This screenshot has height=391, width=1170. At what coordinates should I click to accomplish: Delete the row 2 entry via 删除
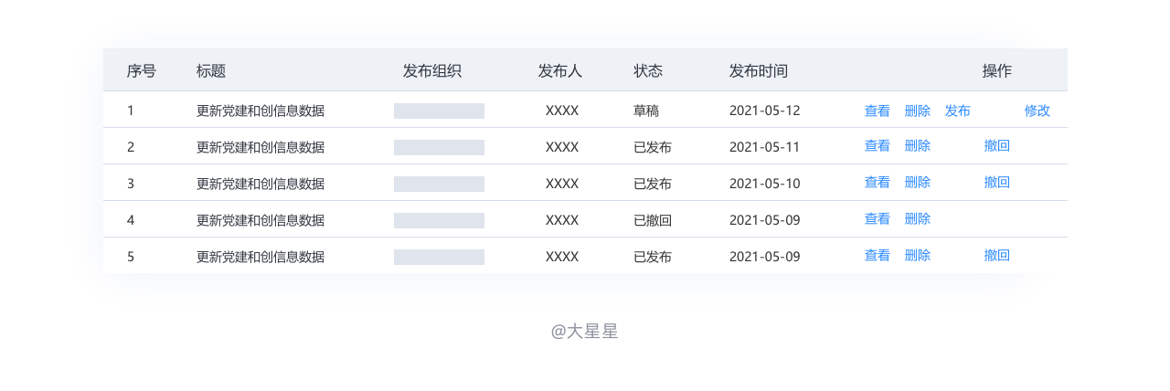coord(917,146)
